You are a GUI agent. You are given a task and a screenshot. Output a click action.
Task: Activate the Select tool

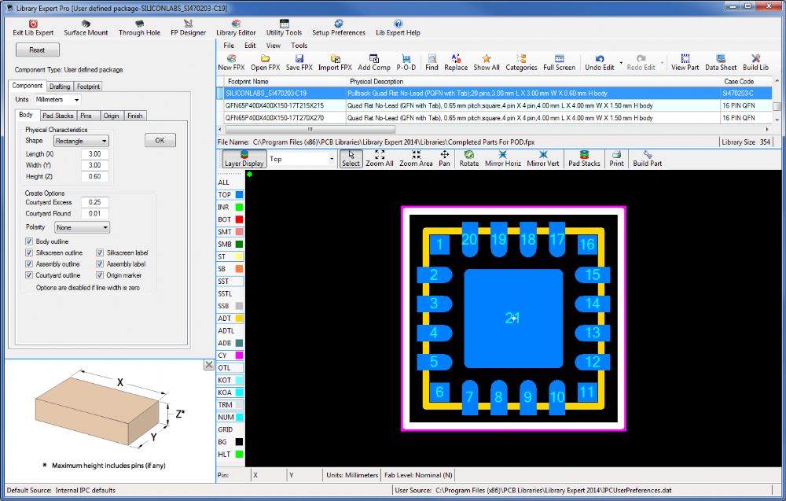point(351,158)
